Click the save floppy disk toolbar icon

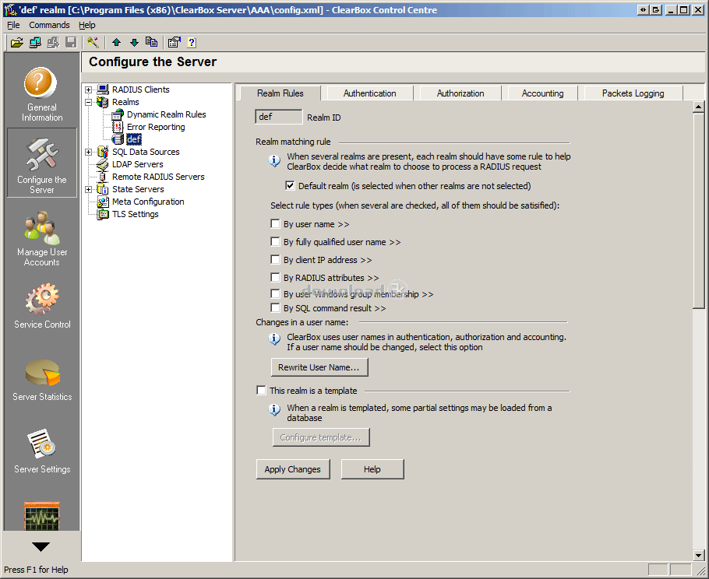pos(71,43)
